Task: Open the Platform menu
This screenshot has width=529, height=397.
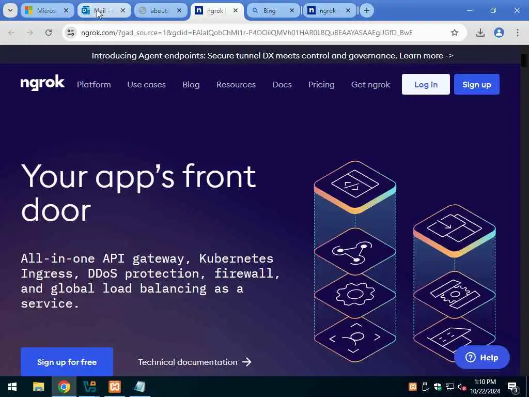Action: [x=94, y=84]
